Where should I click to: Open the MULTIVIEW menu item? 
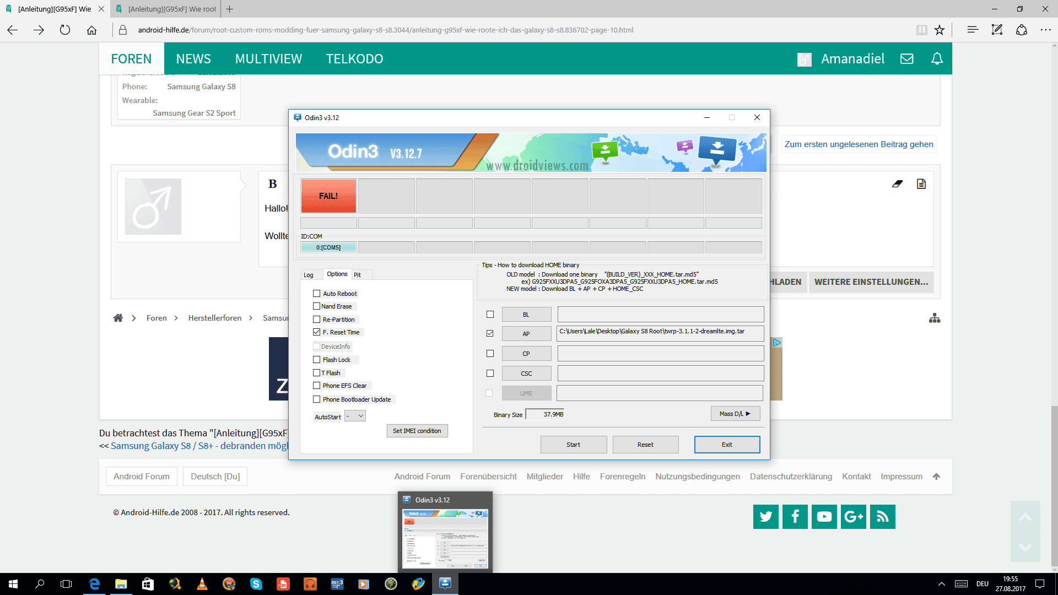268,59
